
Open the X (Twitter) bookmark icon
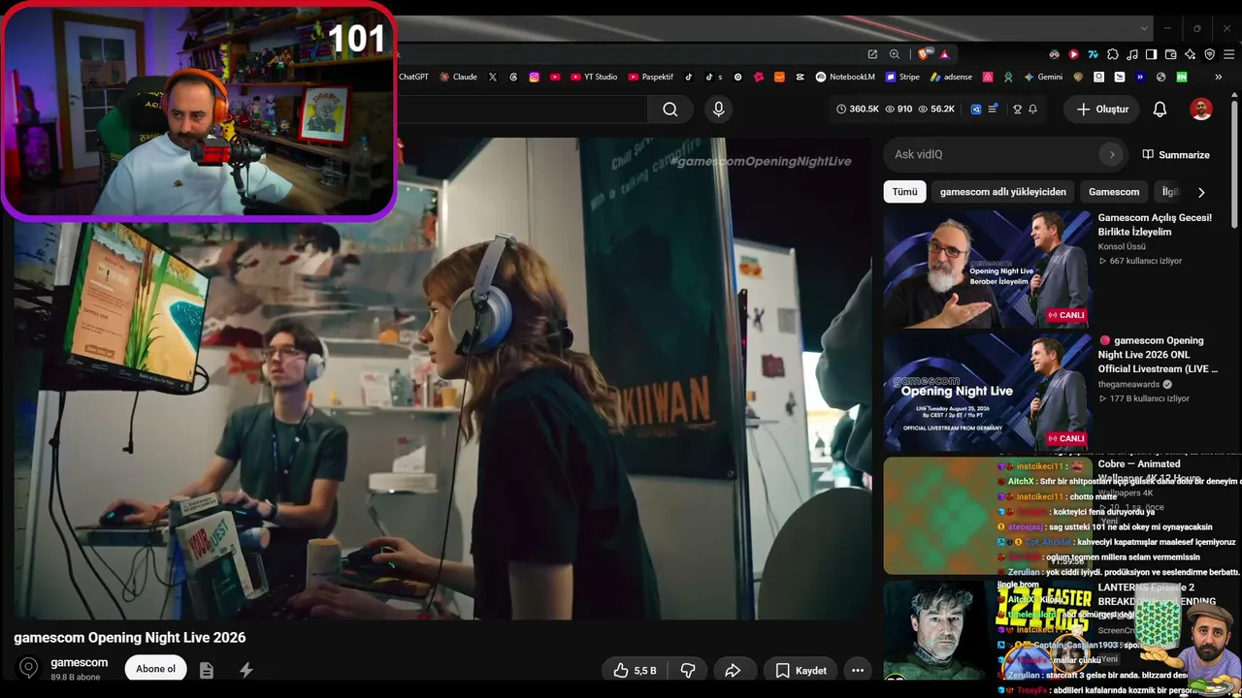coord(493,77)
